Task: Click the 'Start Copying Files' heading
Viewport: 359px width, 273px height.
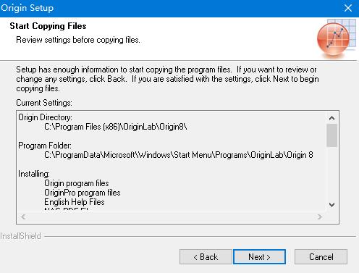Action: coord(48,26)
